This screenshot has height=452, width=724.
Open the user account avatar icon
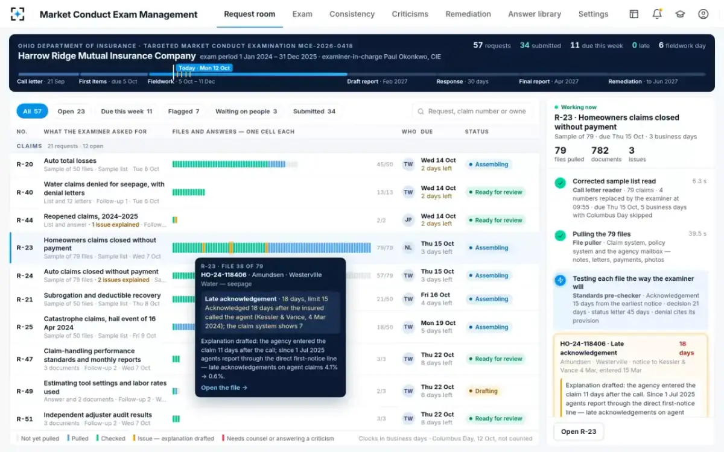703,14
